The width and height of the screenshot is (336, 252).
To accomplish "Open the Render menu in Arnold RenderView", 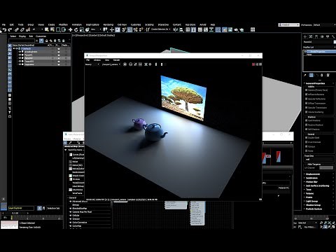I will (116, 60).
